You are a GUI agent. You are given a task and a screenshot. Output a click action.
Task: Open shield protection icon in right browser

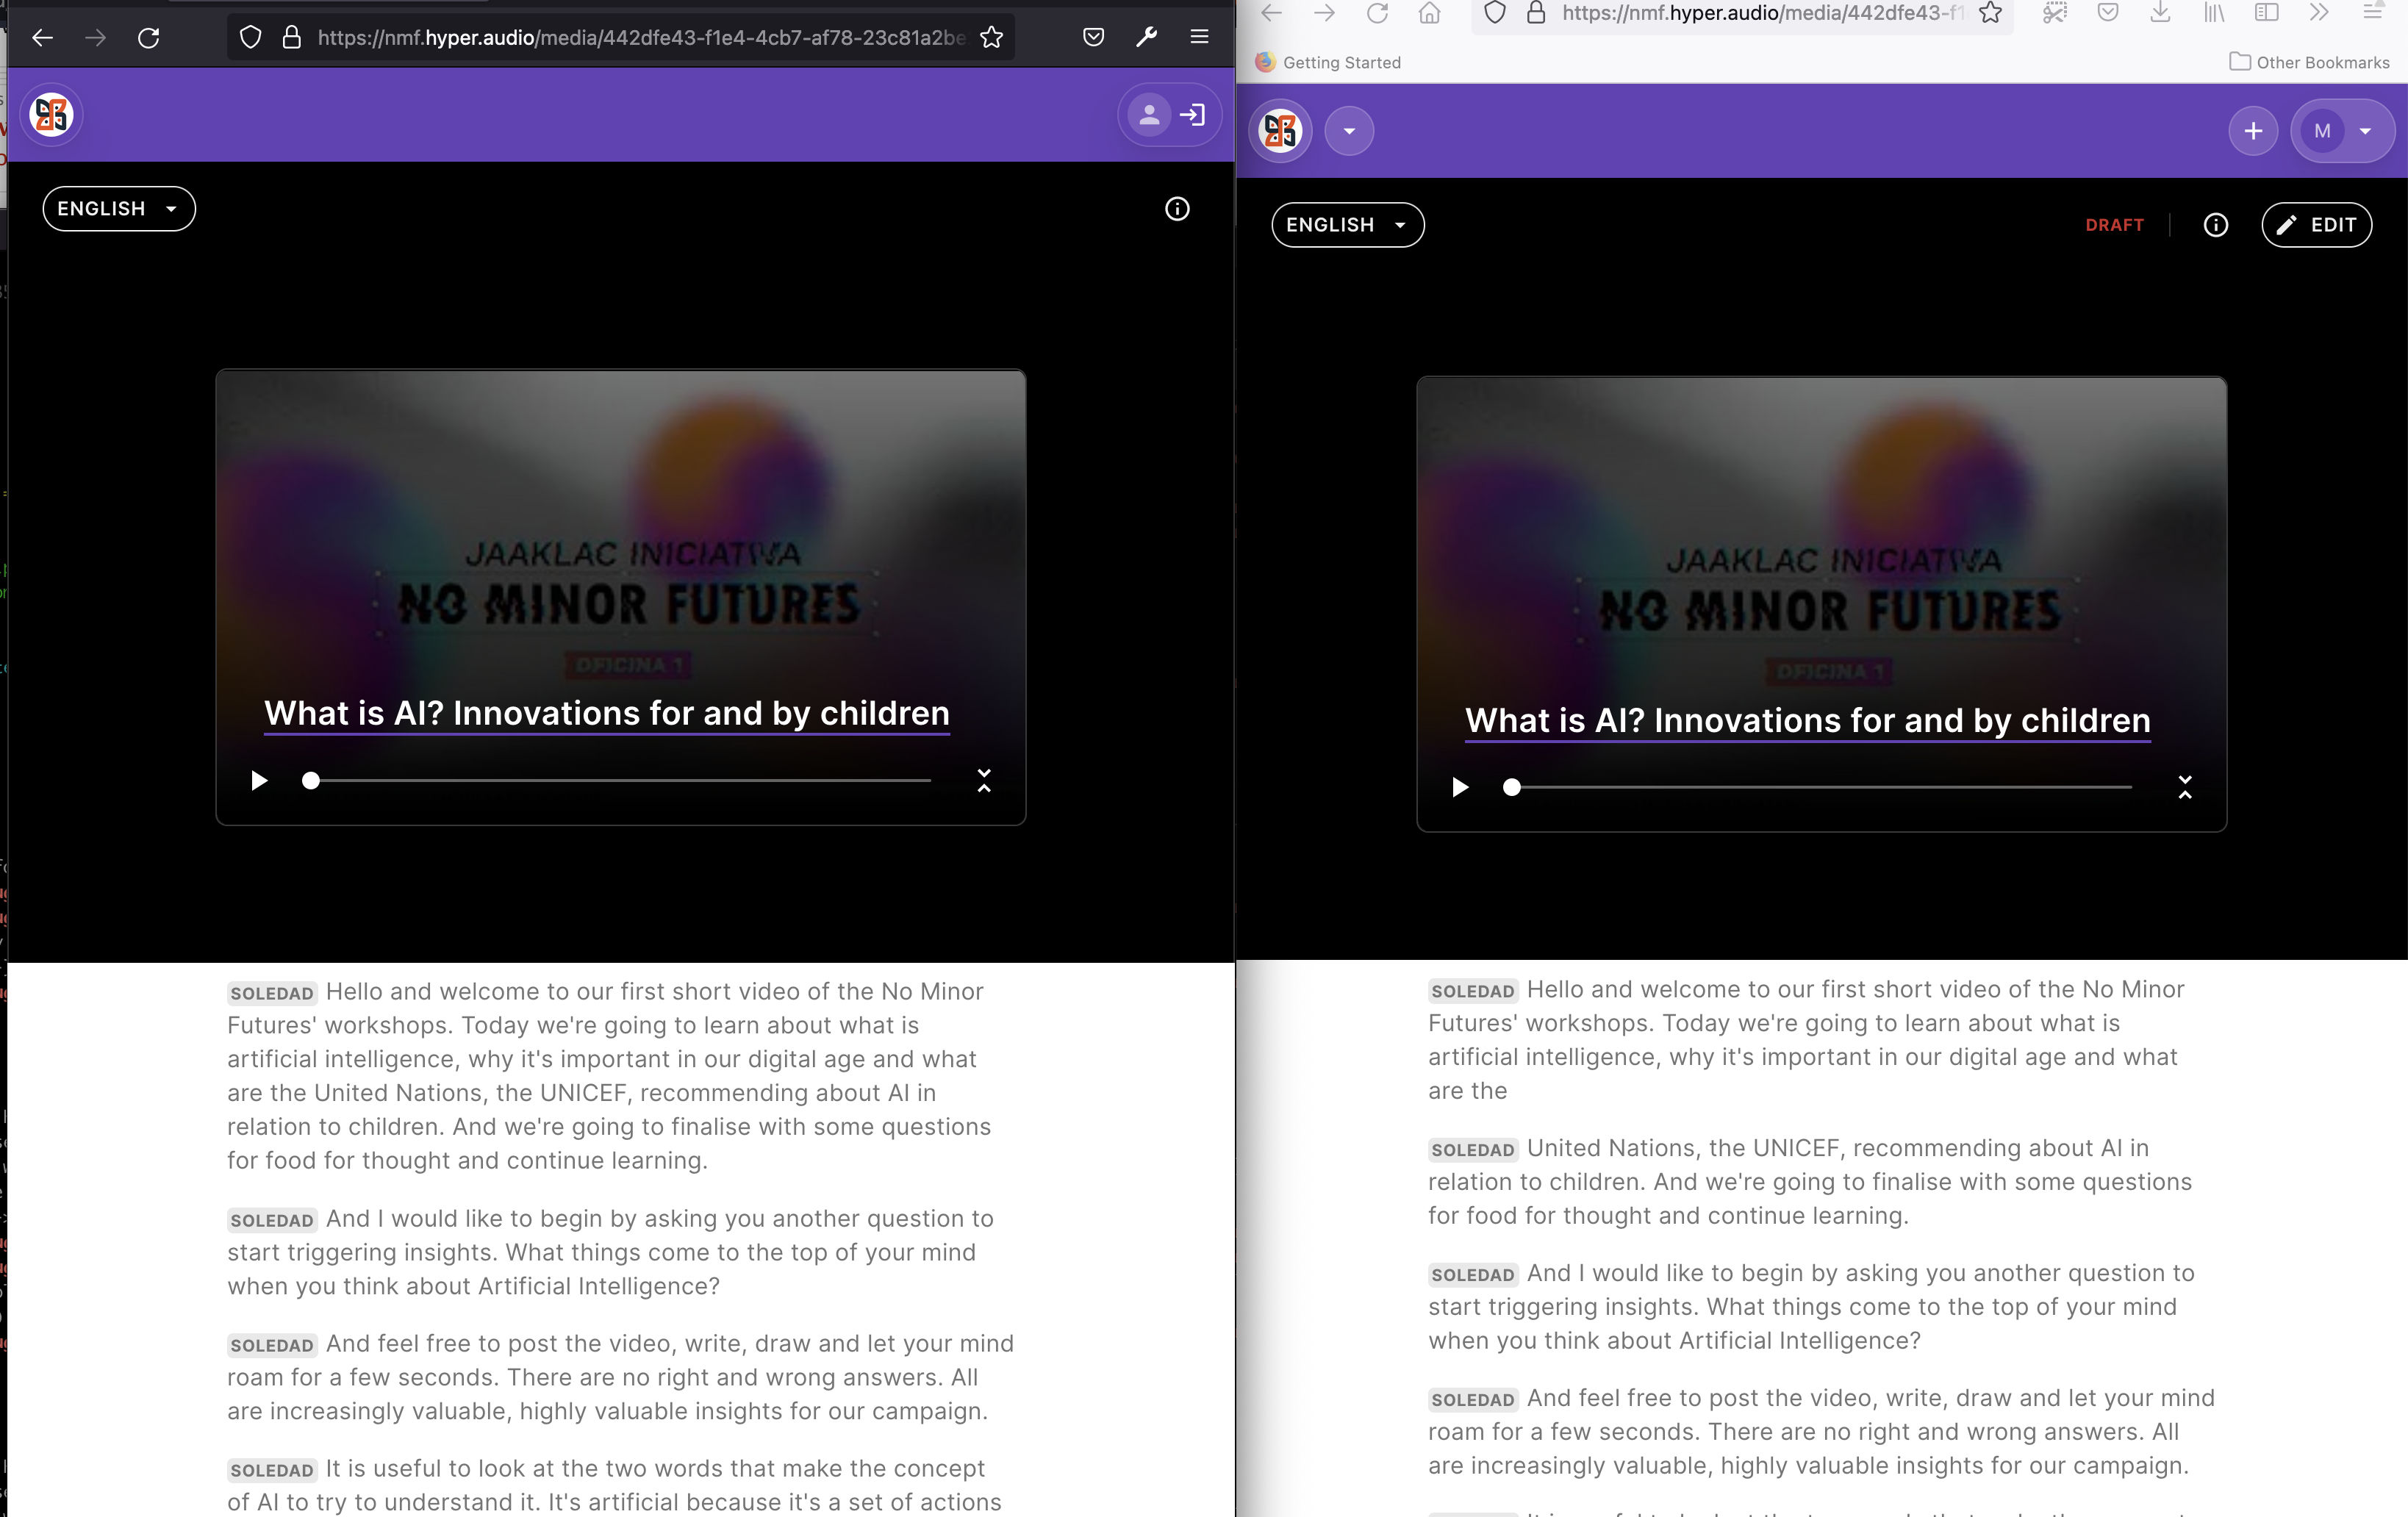(x=1494, y=13)
